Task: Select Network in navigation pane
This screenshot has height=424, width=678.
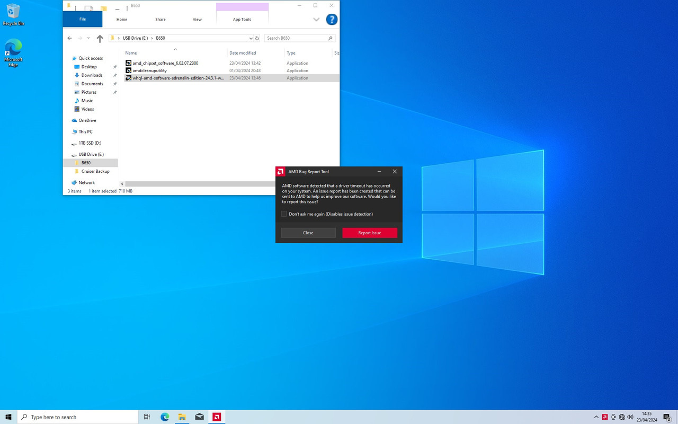Action: click(x=86, y=182)
